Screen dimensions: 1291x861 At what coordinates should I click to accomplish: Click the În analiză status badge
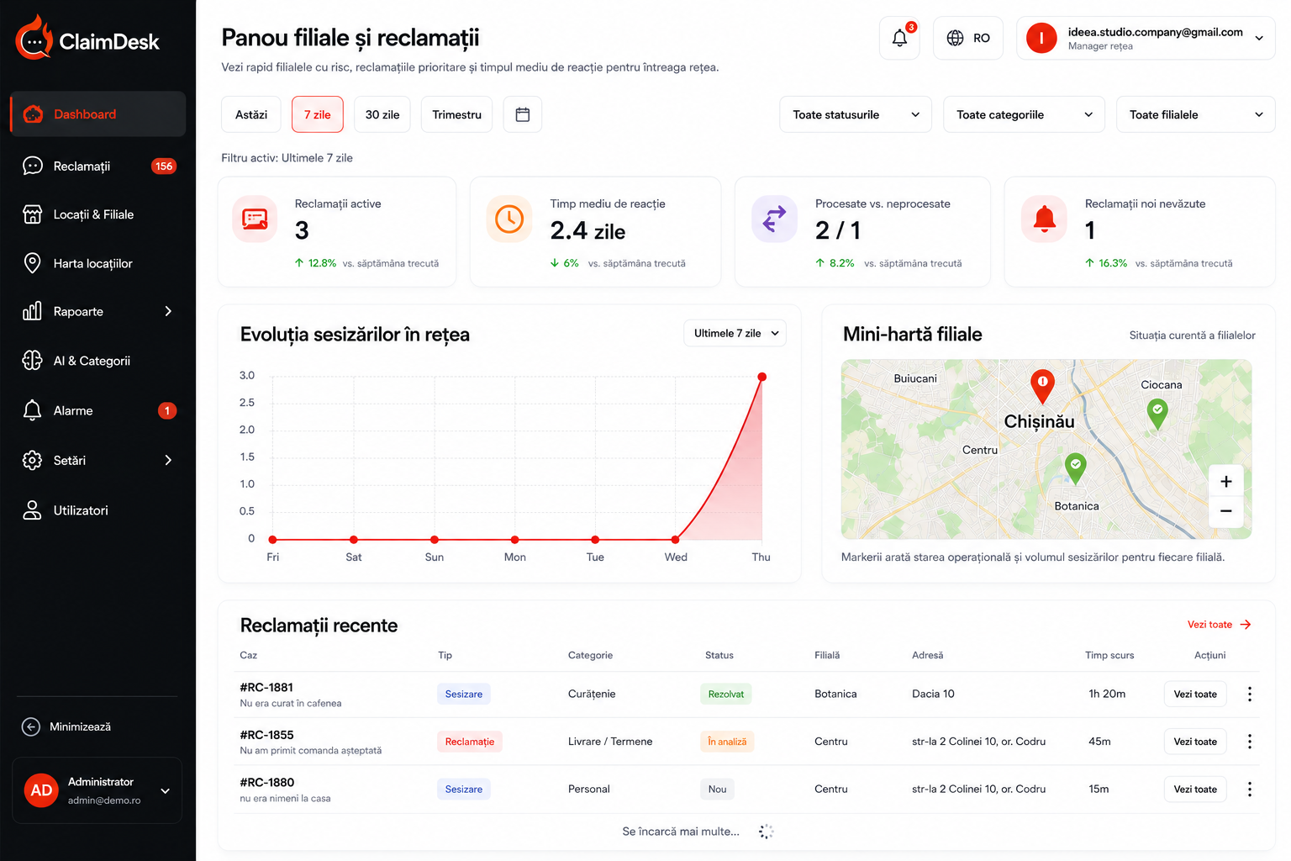tap(727, 742)
